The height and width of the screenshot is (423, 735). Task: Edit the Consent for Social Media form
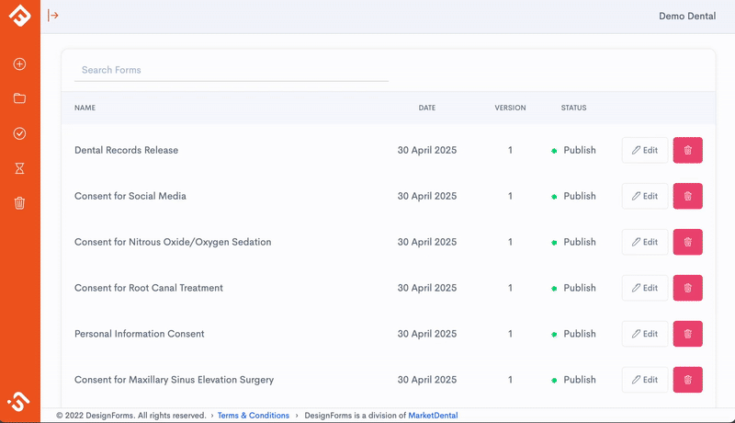[x=645, y=196]
